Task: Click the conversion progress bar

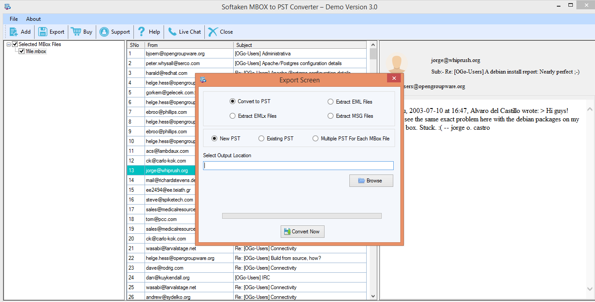Action: 301,216
